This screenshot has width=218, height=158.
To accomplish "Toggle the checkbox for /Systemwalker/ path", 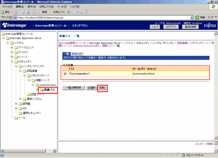I will pyautogui.click(x=65, y=74).
